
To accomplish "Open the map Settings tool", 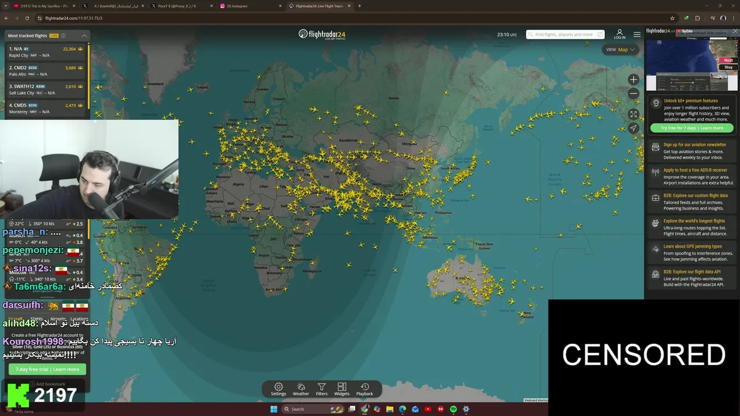I will coord(278,389).
